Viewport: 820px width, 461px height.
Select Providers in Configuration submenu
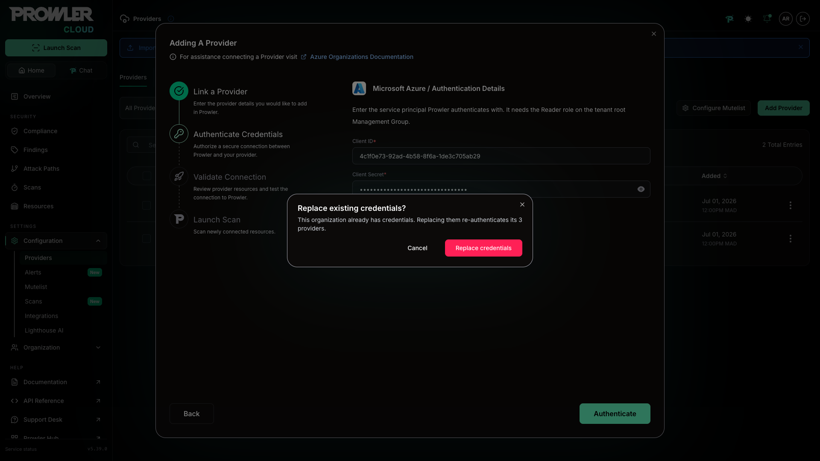click(x=63, y=258)
